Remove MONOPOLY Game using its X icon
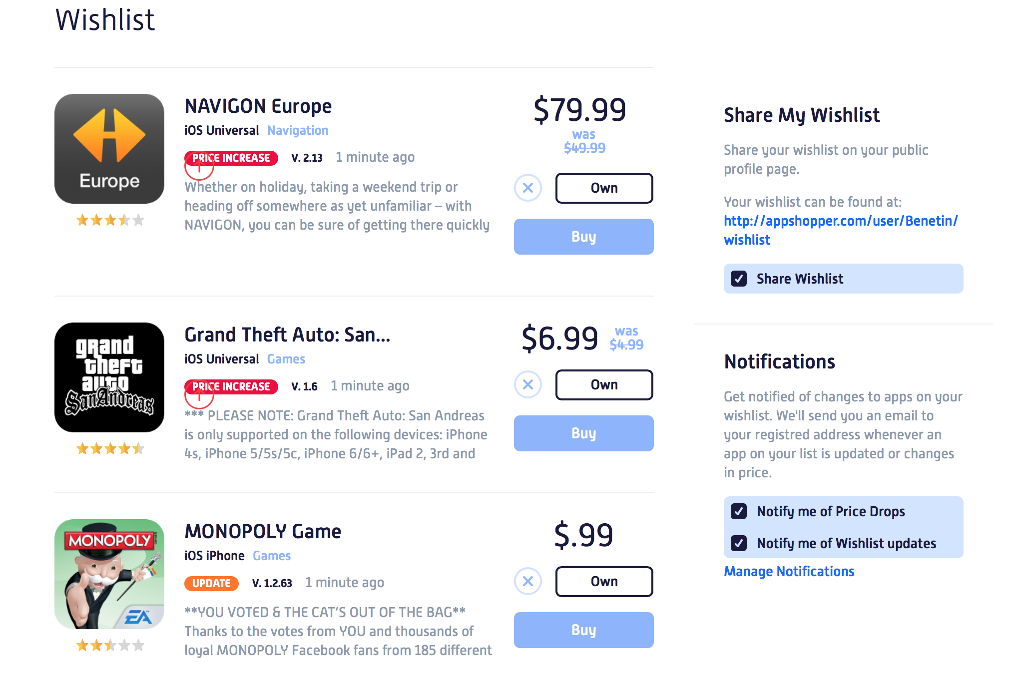 coord(528,582)
